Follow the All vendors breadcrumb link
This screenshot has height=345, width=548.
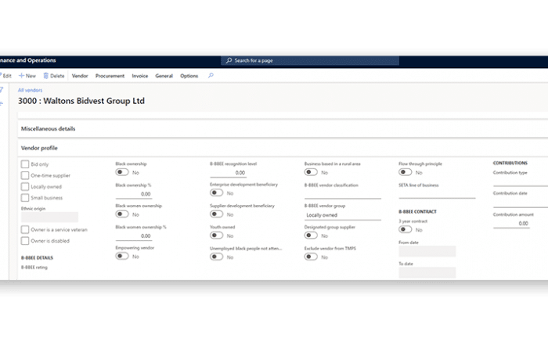(30, 91)
